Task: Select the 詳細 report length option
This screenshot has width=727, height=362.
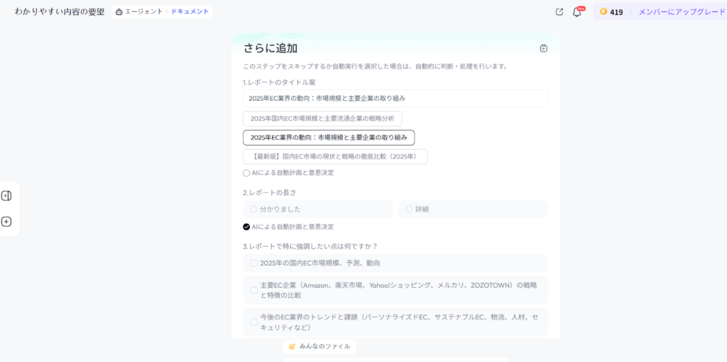Action: [409, 209]
